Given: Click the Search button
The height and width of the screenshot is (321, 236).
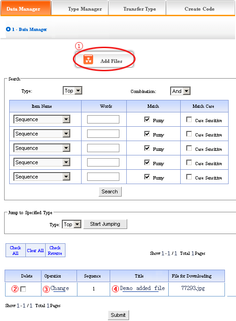Looking at the screenshot, I should pyautogui.click(x=110, y=191).
